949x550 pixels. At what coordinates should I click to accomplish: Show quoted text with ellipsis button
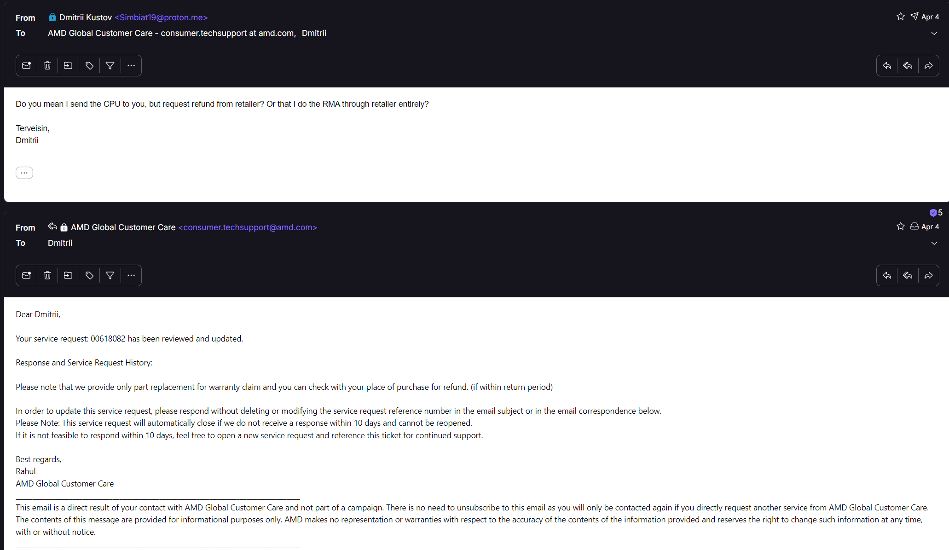click(24, 173)
